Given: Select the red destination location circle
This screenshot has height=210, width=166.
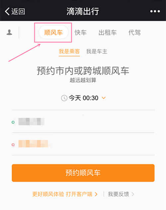Looking at the screenshot, I should pyautogui.click(x=13, y=145).
